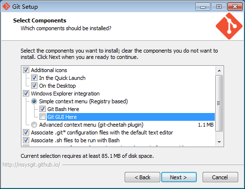Toggle the On the Desktop checkbox
This screenshot has width=245, height=189.
[x=34, y=86]
